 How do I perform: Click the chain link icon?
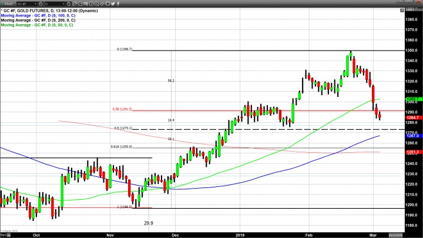[x=102, y=4]
